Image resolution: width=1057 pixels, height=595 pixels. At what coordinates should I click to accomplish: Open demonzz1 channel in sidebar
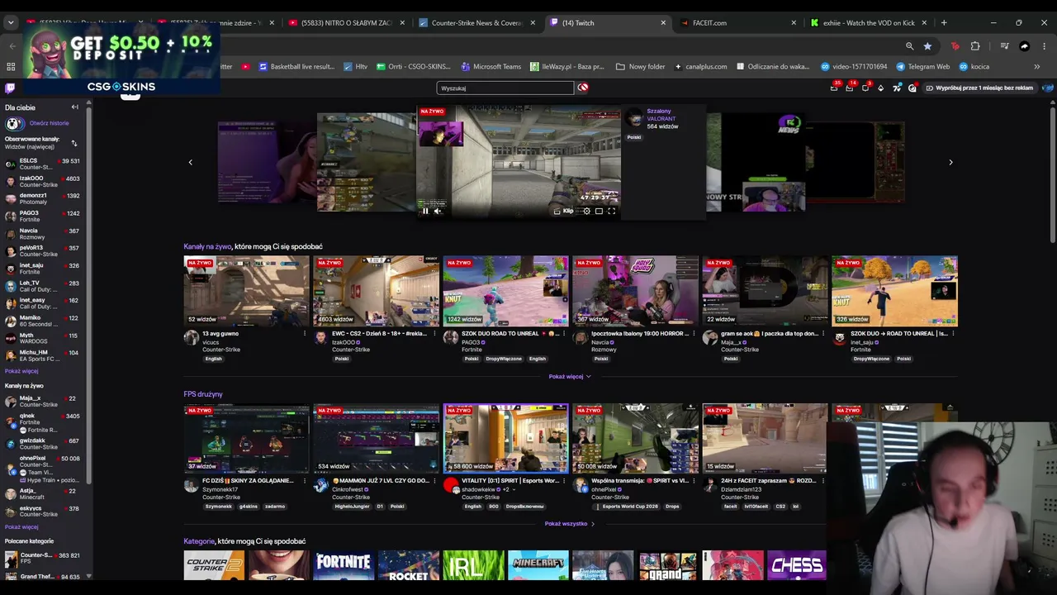coord(42,198)
